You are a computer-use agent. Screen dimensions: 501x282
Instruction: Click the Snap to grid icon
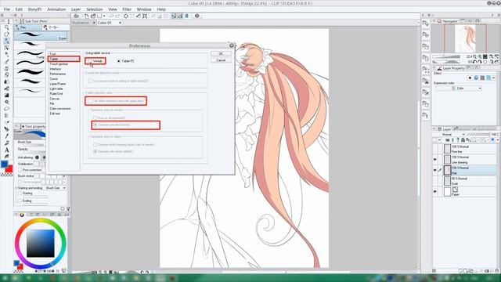186,16
